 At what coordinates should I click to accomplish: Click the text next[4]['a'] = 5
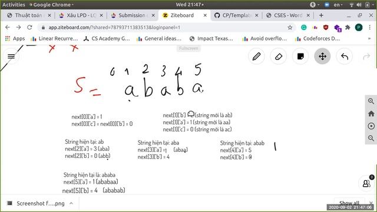point(236,150)
